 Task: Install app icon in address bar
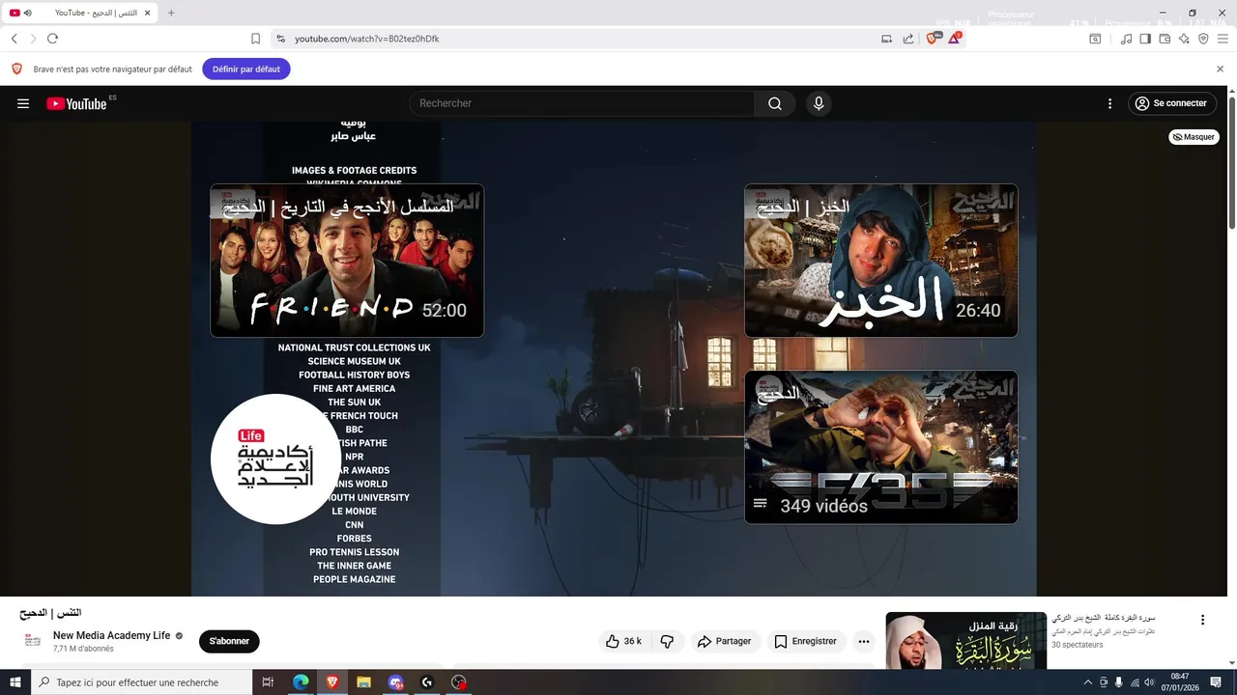click(886, 39)
